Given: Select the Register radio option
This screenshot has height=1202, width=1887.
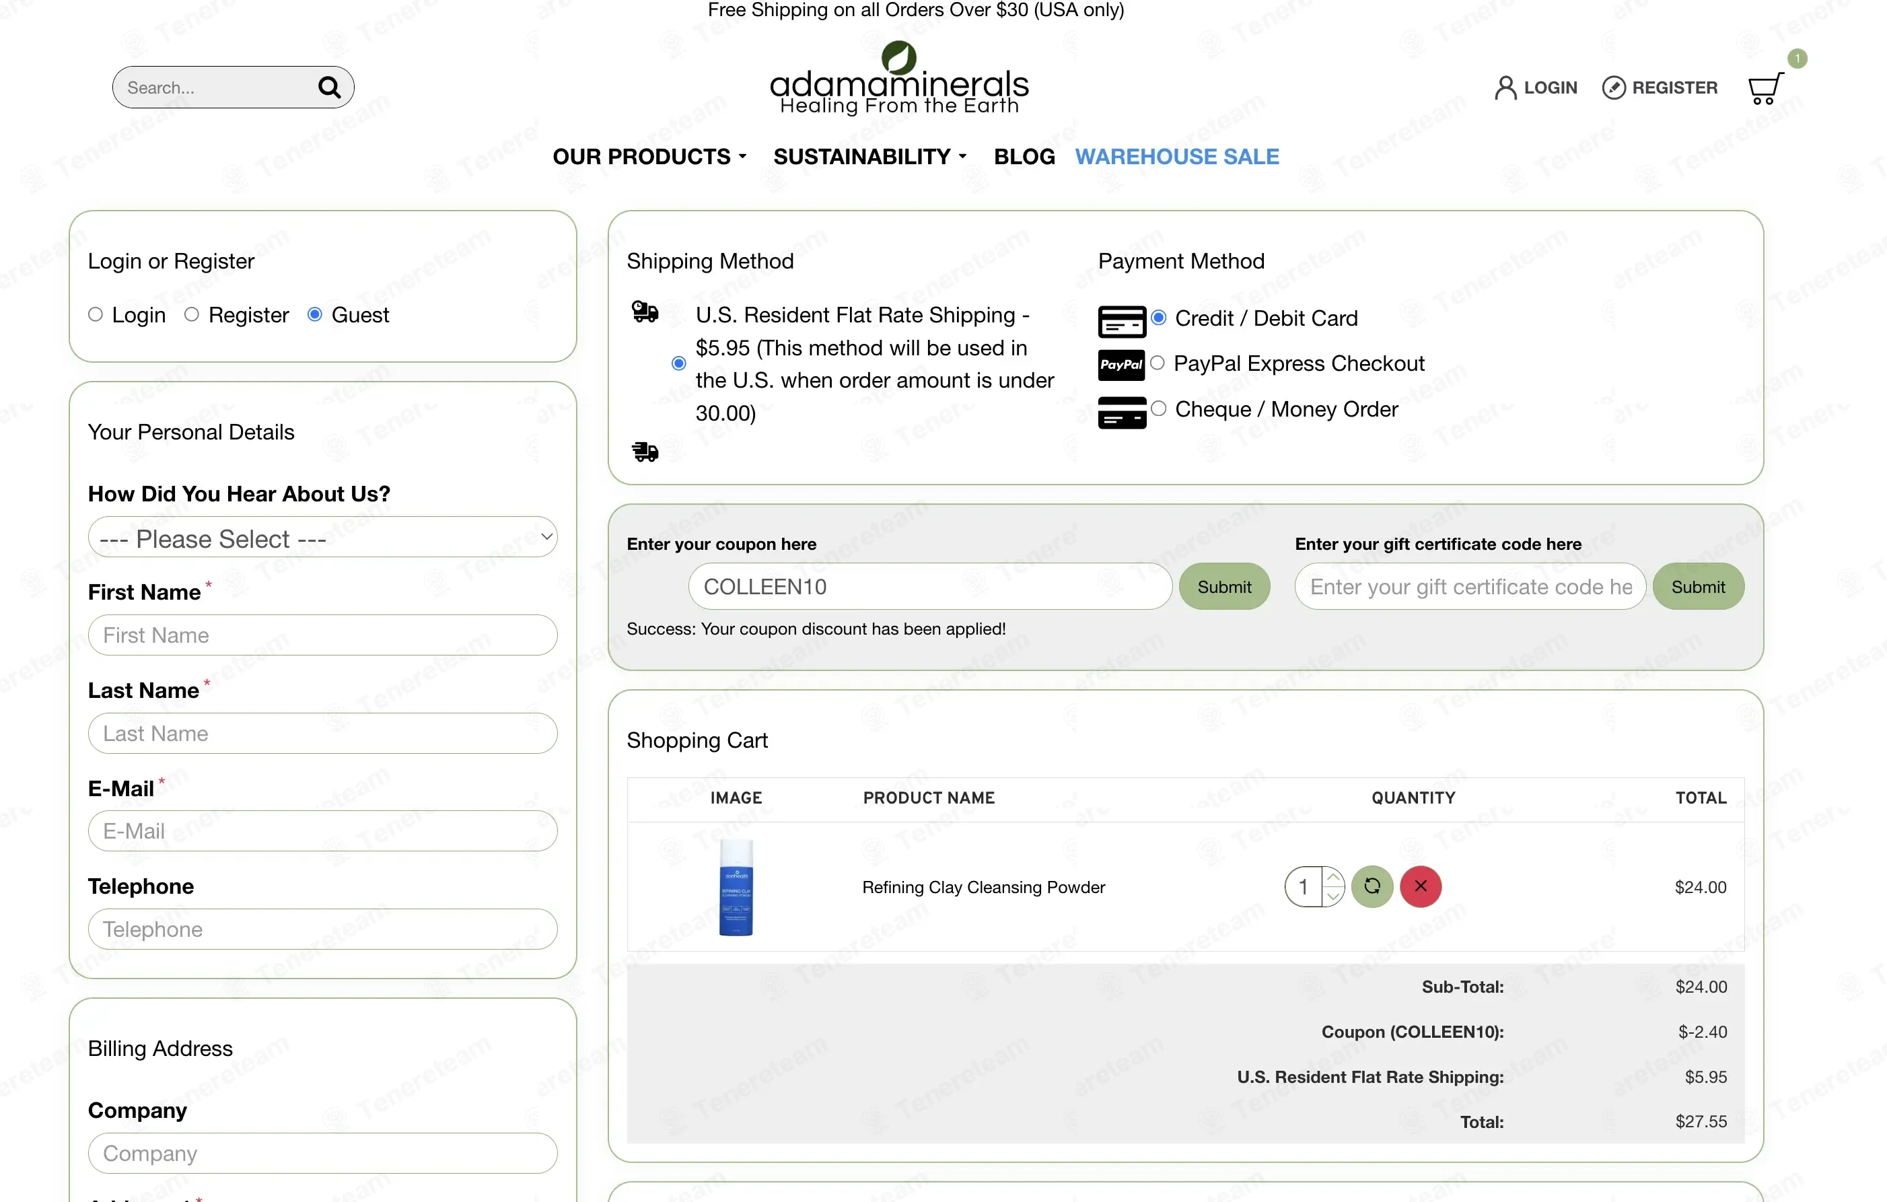Looking at the screenshot, I should 192,315.
